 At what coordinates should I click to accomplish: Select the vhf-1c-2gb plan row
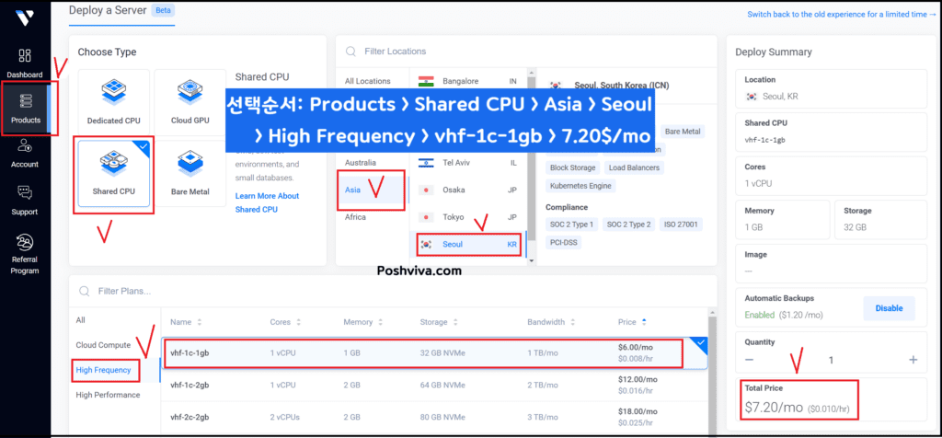[434, 386]
